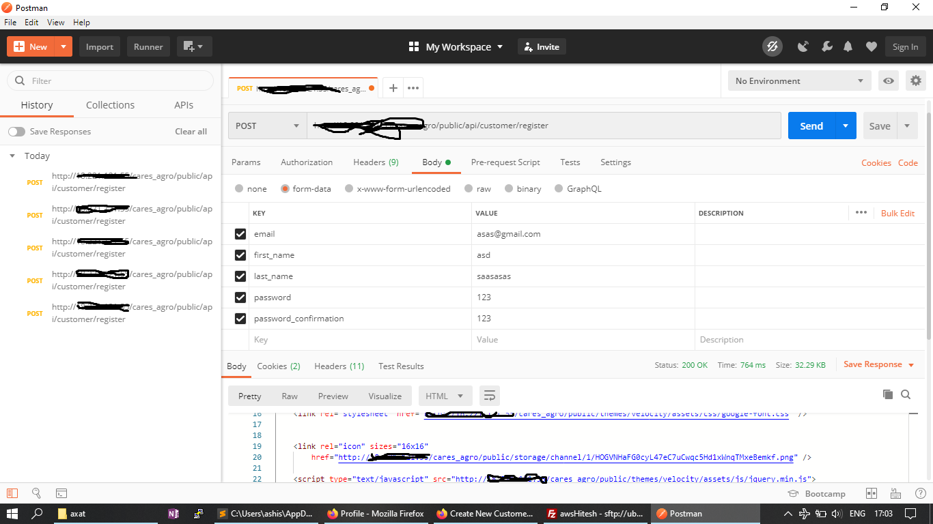Screen dimensions: 933x524
Task: Open manage environments gear icon
Action: (916, 81)
